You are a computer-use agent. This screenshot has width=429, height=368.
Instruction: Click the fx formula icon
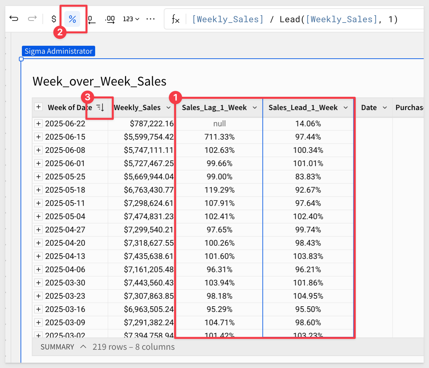[x=175, y=19]
